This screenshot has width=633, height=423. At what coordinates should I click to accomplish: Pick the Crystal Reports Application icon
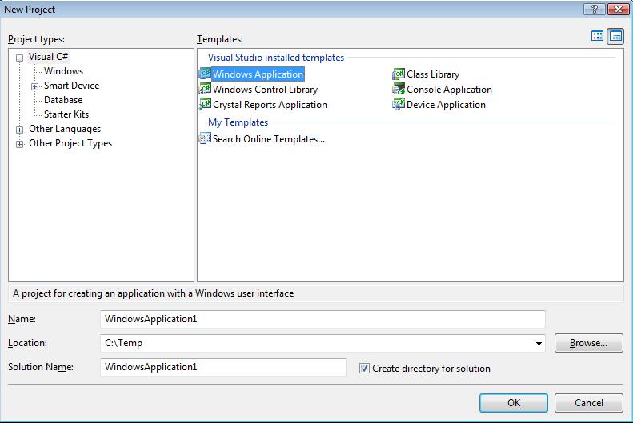(x=205, y=105)
